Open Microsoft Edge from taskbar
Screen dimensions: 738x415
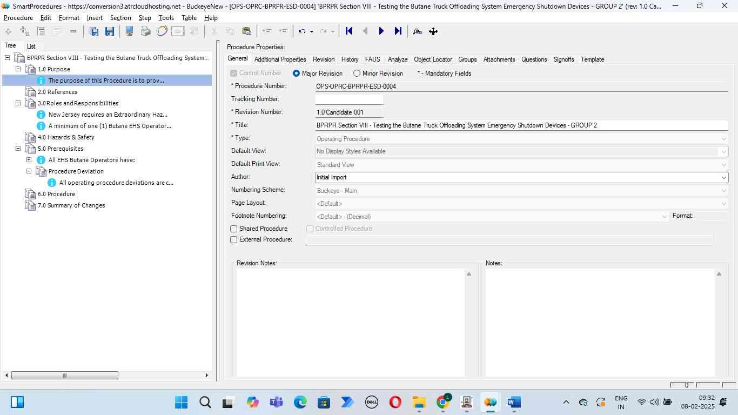click(300, 402)
